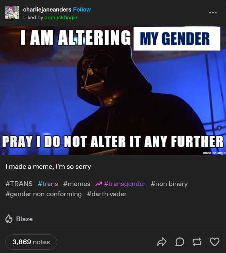Open the three-dot post options menu

tap(213, 13)
